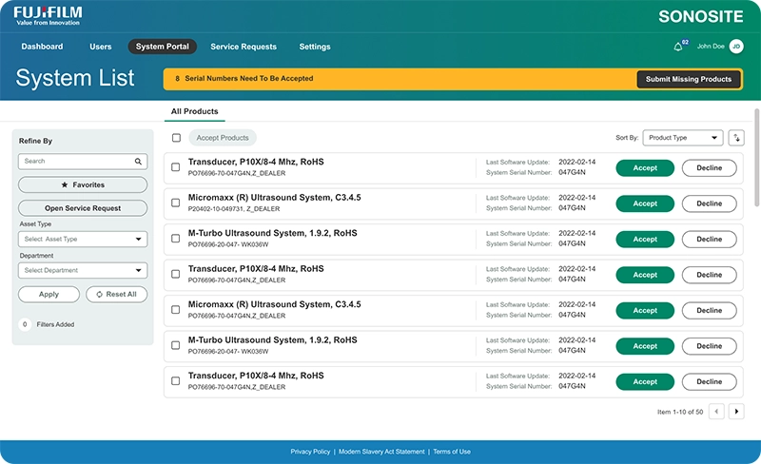Viewport: 761px width, 464px height.
Task: Click the Fujifilm logo
Action: [x=48, y=16]
